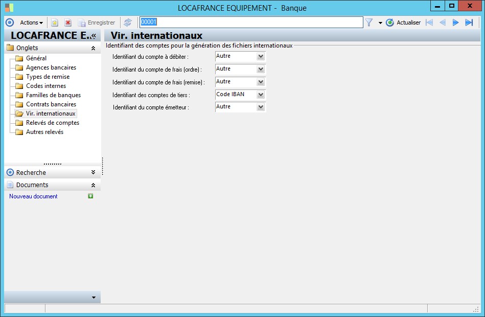Open the Autres relevés tab
This screenshot has height=317, width=485.
[x=44, y=132]
